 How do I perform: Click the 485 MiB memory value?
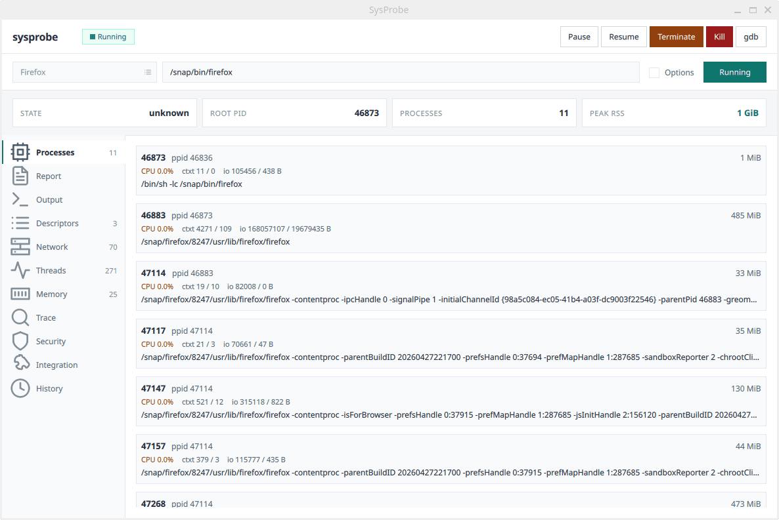click(x=746, y=215)
